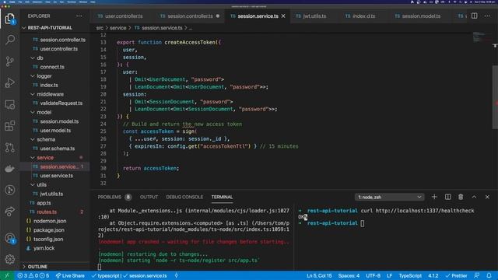Open Explorer more actions ellipsis
Image resolution: width=498 pixels, height=280 pixels.
(x=79, y=16)
